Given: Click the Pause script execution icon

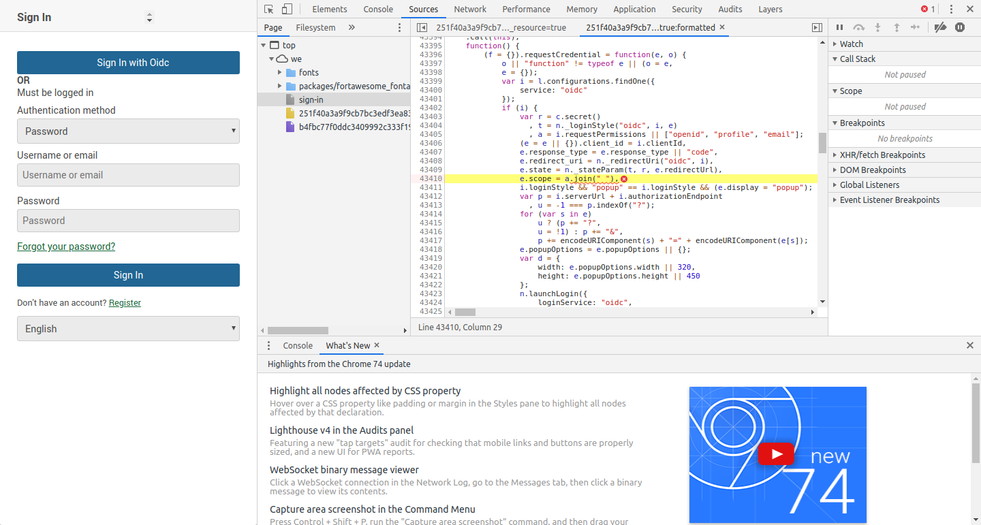Looking at the screenshot, I should (840, 27).
